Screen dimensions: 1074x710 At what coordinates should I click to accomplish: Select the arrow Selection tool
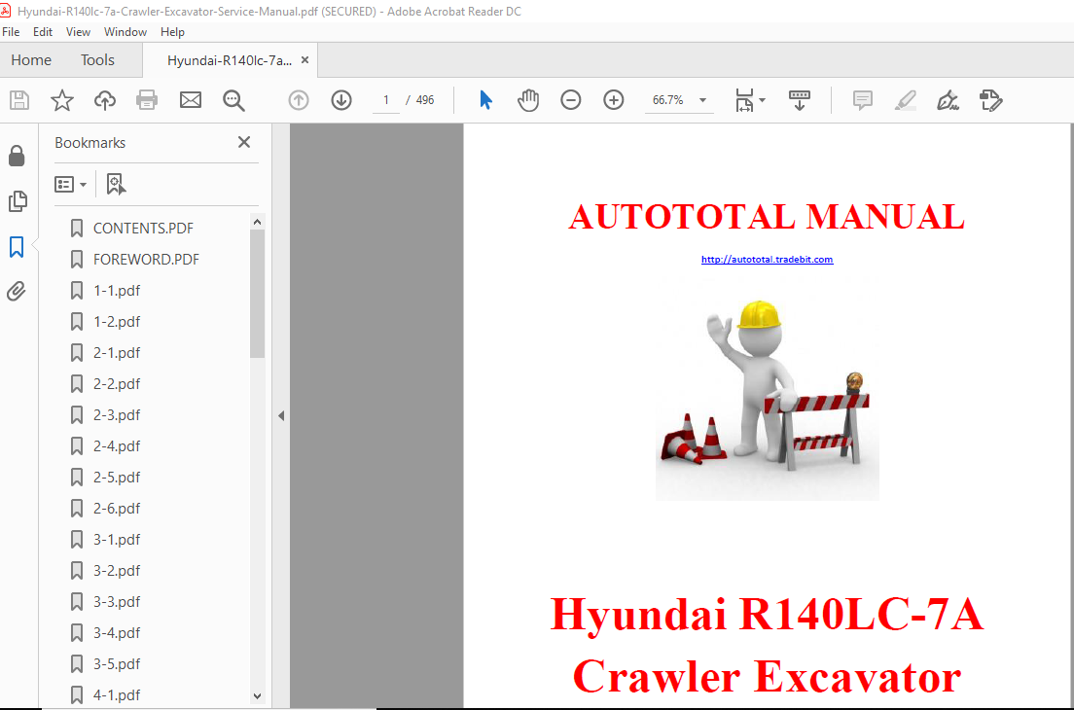485,100
